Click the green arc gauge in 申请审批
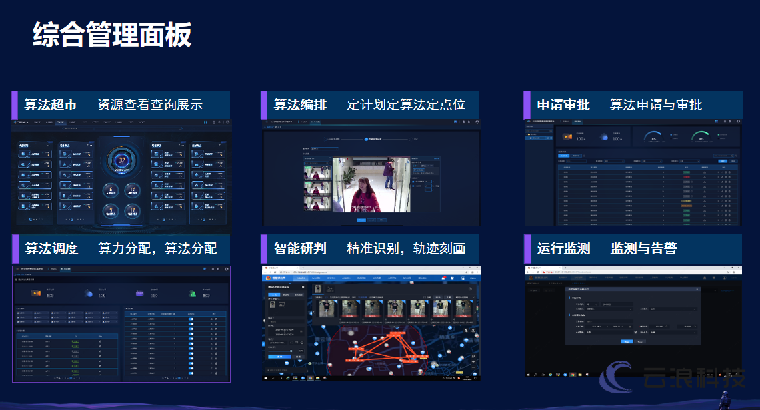760x410 pixels. point(701,136)
